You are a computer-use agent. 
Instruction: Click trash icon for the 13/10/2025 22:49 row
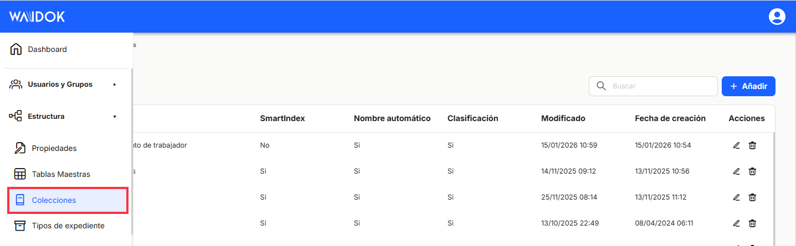click(x=752, y=223)
